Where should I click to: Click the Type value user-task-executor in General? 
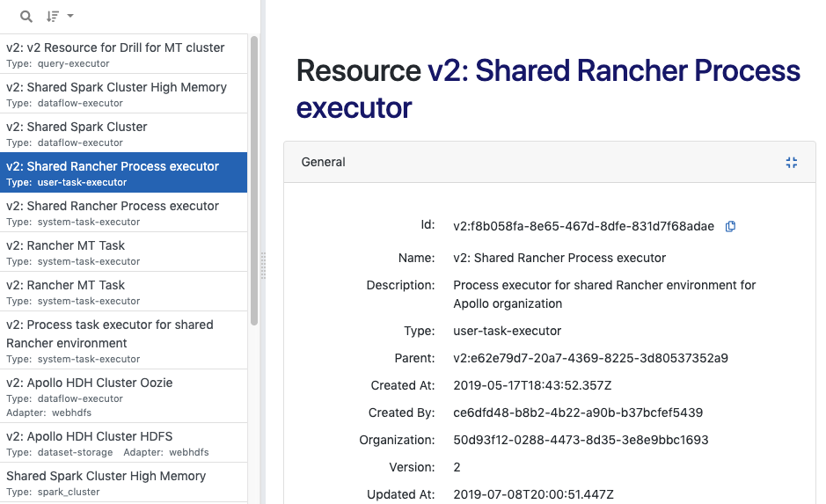(x=507, y=331)
